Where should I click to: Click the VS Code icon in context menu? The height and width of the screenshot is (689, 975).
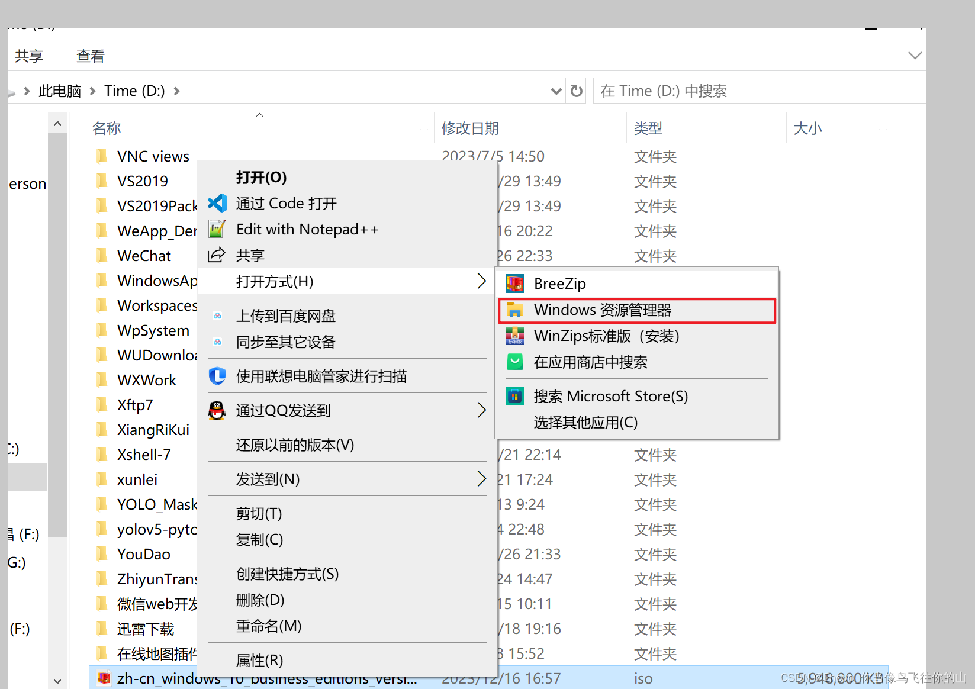tap(217, 203)
